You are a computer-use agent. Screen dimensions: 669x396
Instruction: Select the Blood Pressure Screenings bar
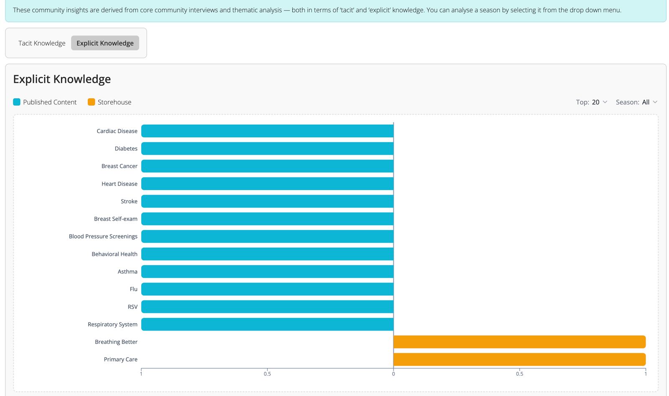(x=267, y=236)
